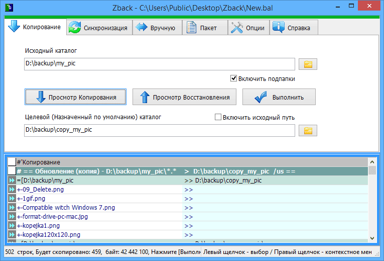Minimize the Zback window
This screenshot has width=384, height=261.
pyautogui.click(x=338, y=7)
